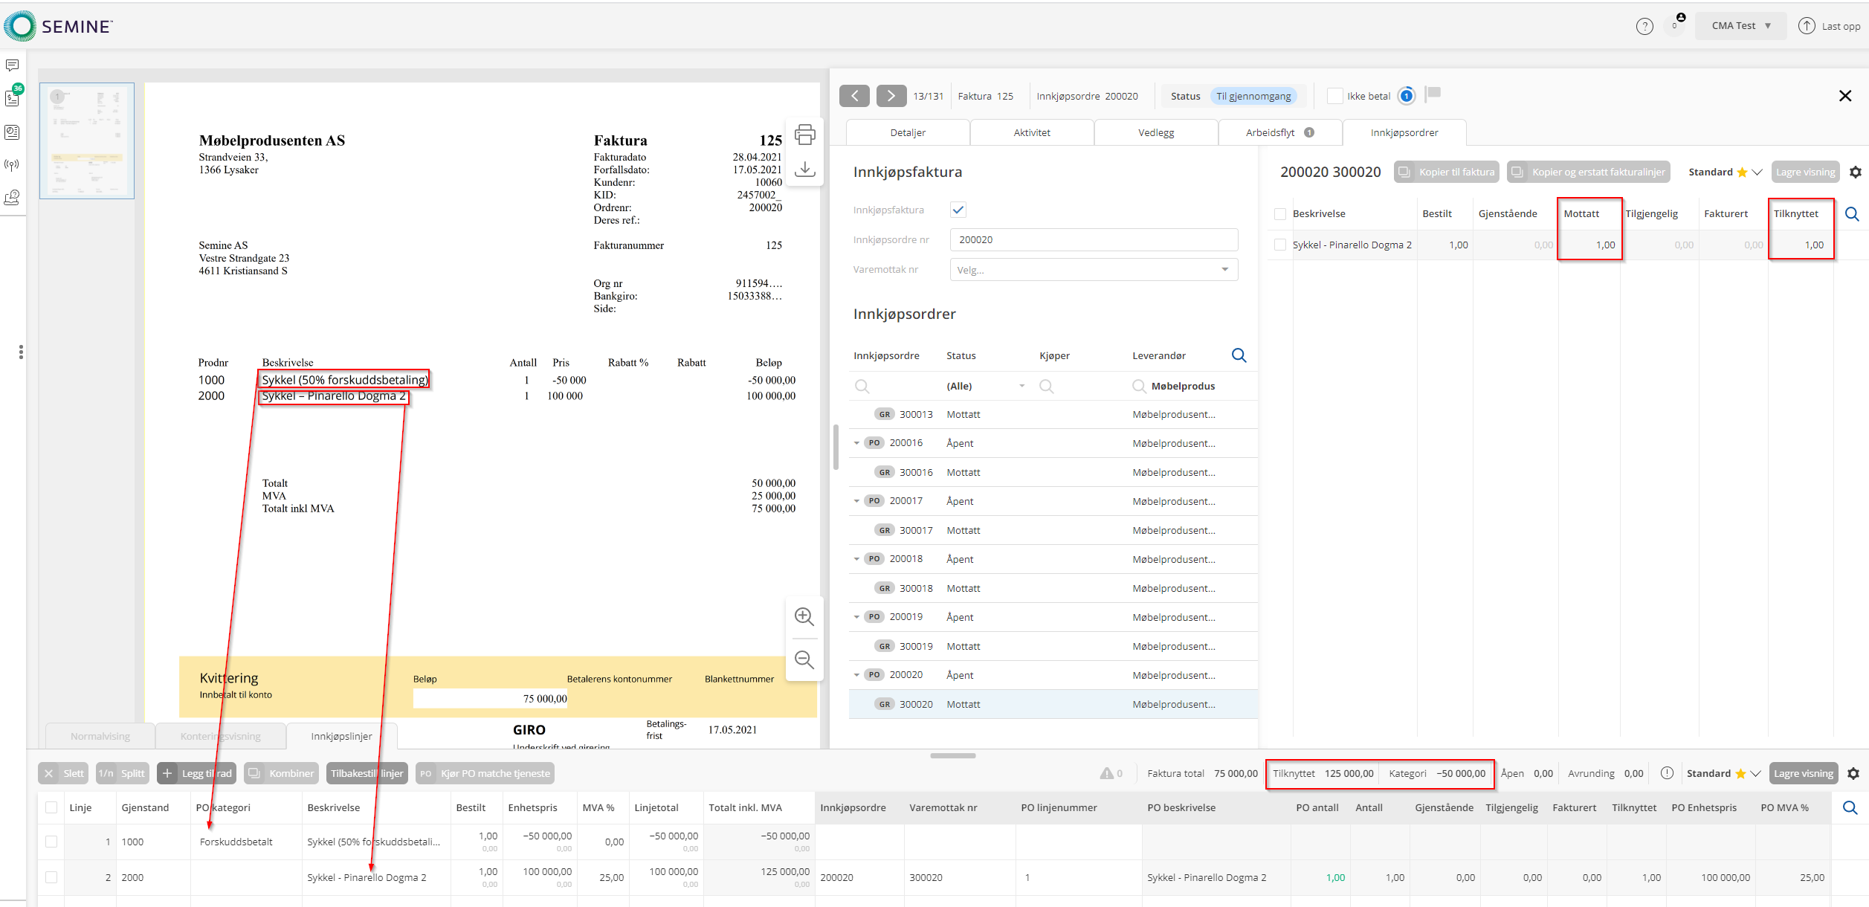Zoom in on the invoice document

[804, 616]
